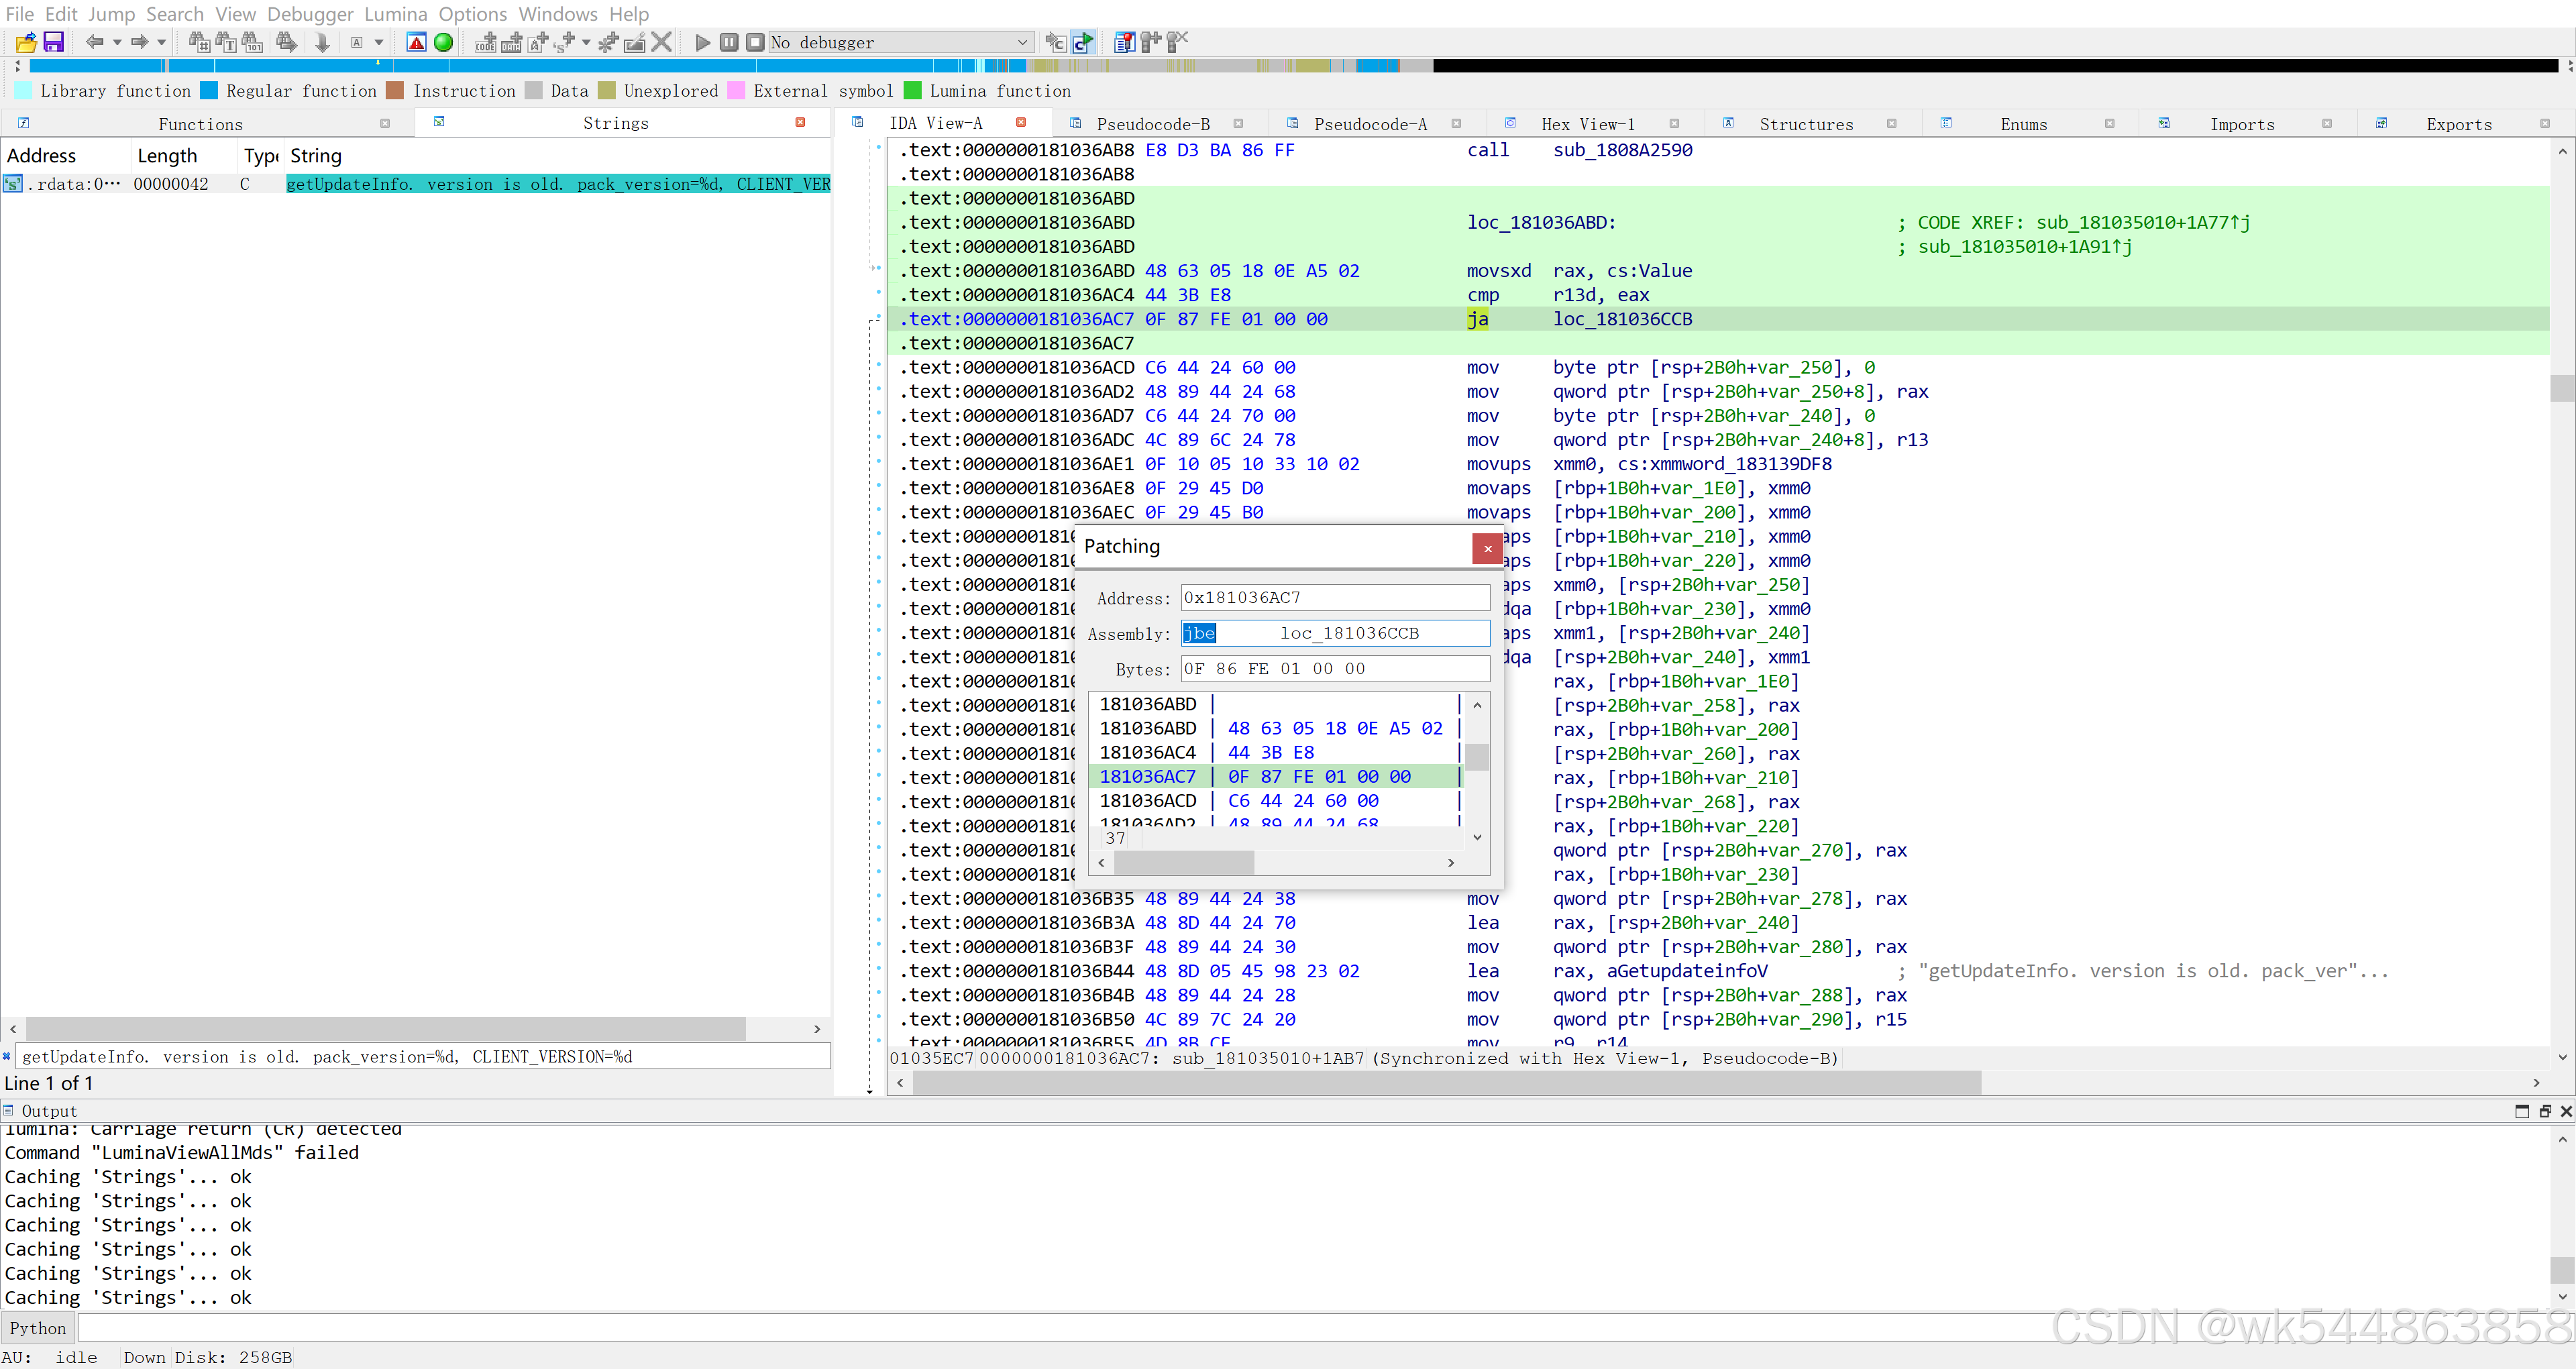Click the Start debugger play button
This screenshot has width=2576, height=1369.
point(702,42)
